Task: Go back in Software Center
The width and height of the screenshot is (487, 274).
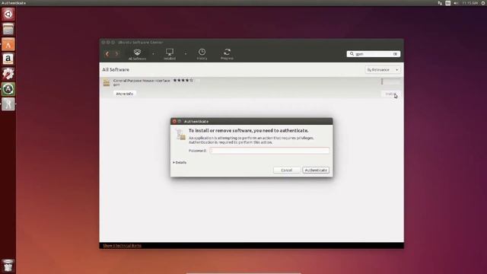Action: (107, 54)
